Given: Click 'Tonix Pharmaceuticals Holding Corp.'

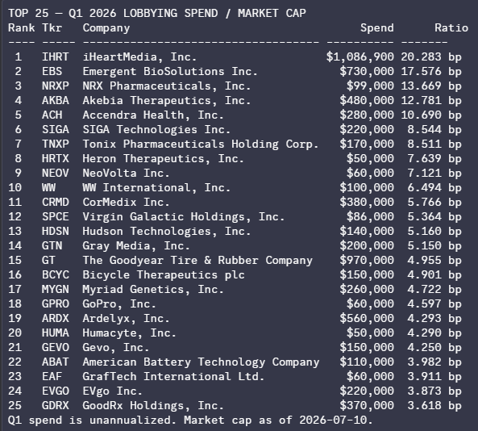Looking at the screenshot, I should click(x=201, y=144).
